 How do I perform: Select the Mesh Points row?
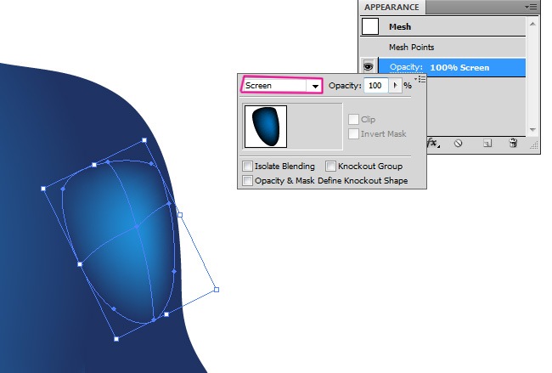[x=411, y=47]
